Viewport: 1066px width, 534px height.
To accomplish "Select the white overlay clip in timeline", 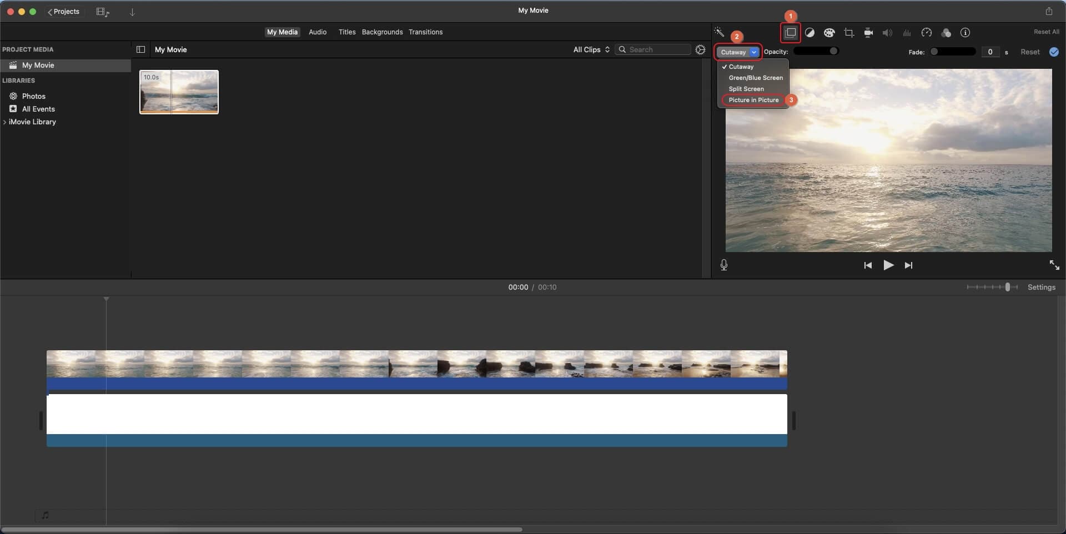I will point(416,420).
